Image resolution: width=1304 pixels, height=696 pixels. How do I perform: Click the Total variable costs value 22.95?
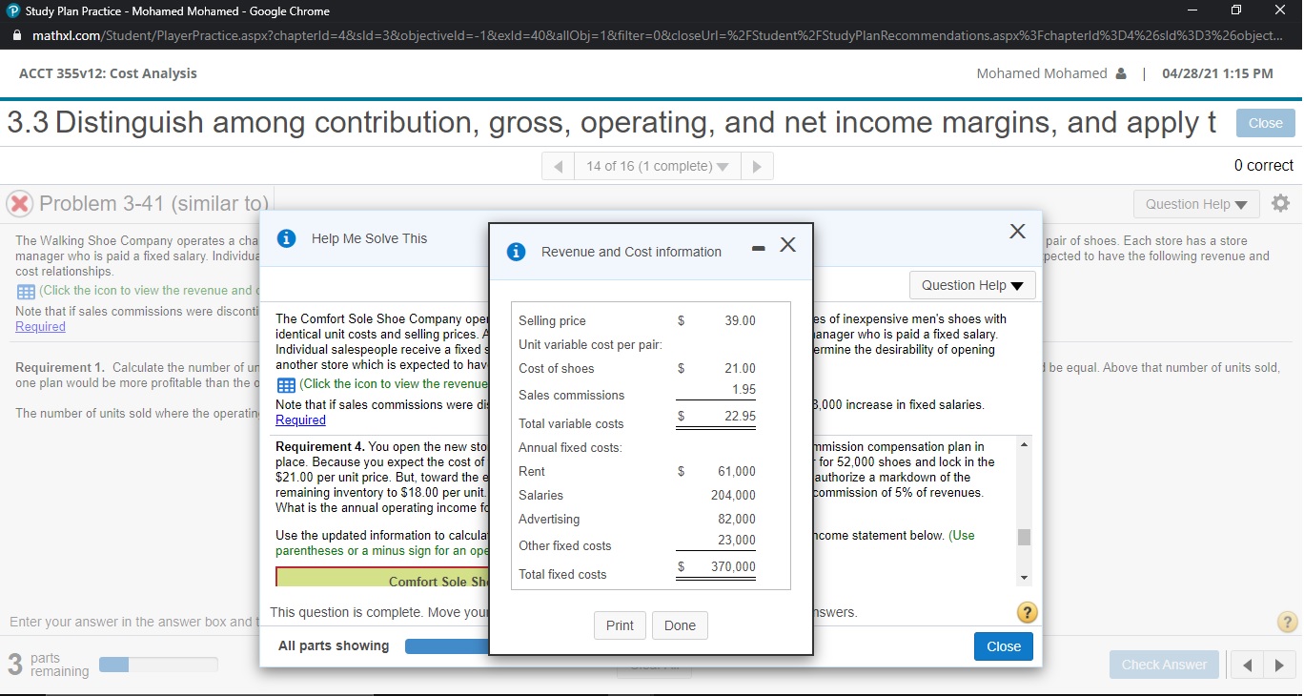740,417
